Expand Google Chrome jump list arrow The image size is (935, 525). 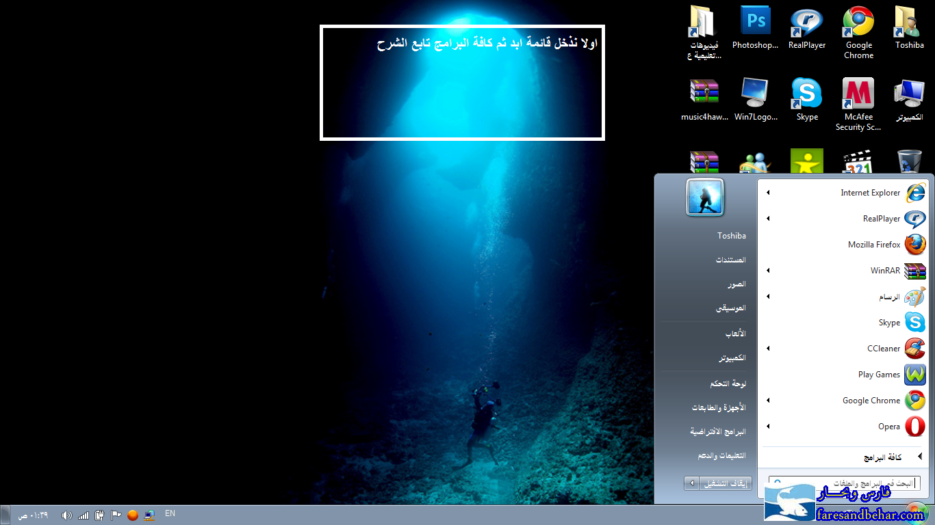point(768,401)
